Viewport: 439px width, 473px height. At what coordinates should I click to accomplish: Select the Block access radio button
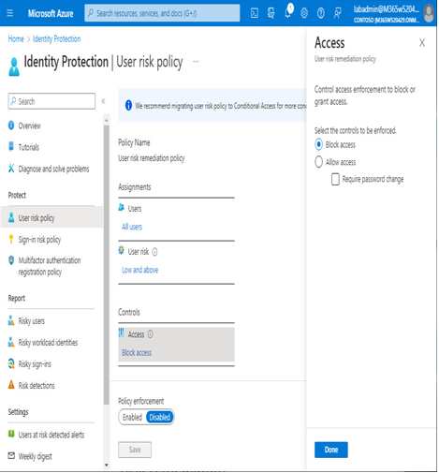pos(318,144)
